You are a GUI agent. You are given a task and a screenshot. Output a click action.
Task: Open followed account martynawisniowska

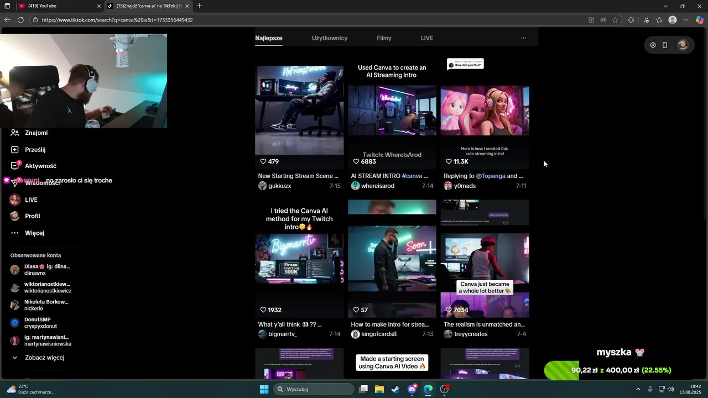tap(41, 341)
